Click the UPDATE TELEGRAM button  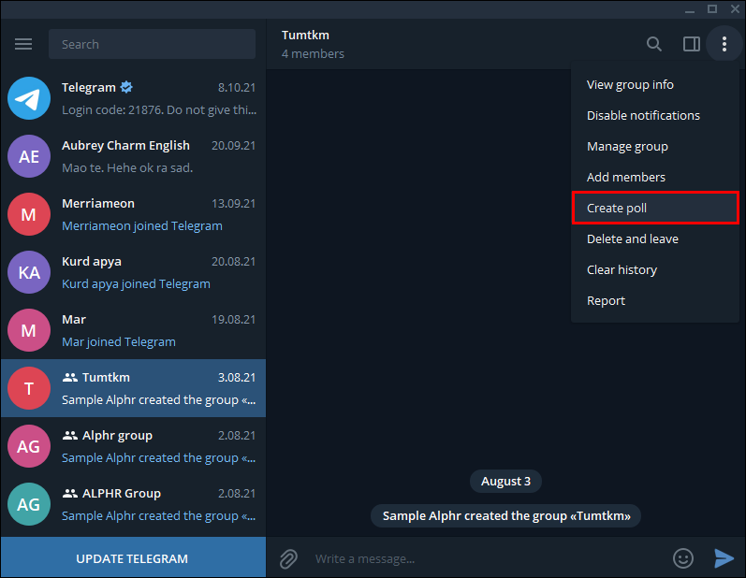133,558
